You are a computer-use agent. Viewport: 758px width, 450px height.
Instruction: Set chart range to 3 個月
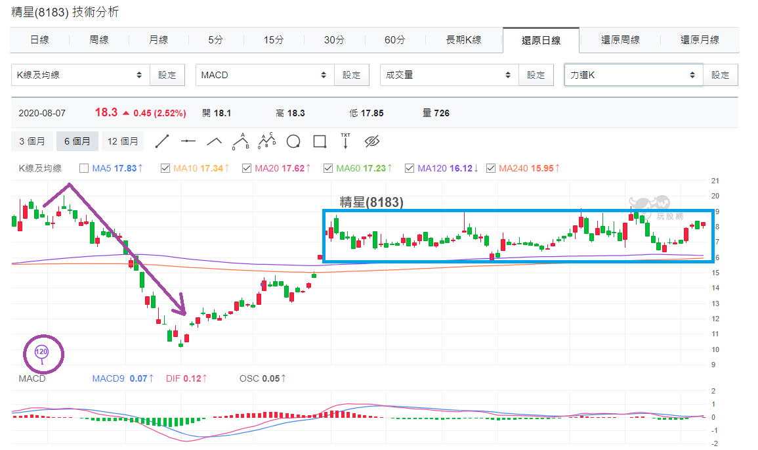point(32,141)
